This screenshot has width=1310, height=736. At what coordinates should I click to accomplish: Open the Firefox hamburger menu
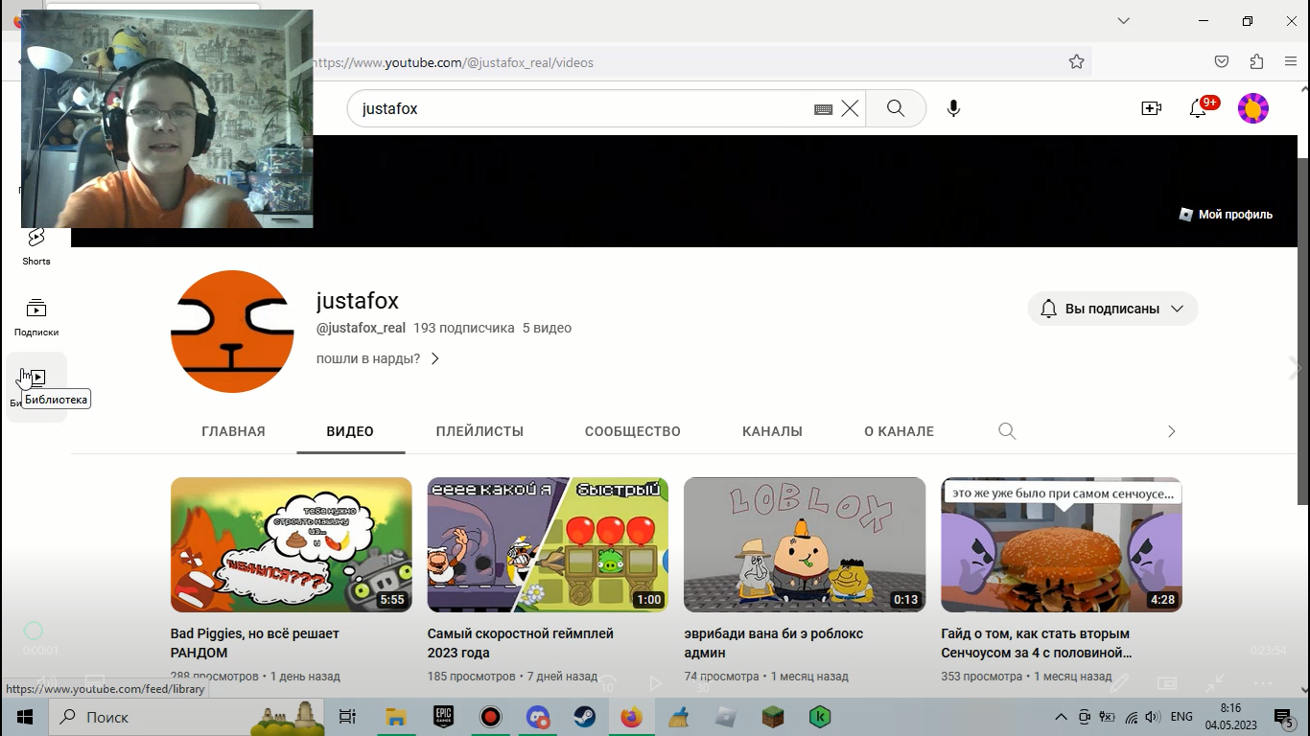tap(1291, 62)
